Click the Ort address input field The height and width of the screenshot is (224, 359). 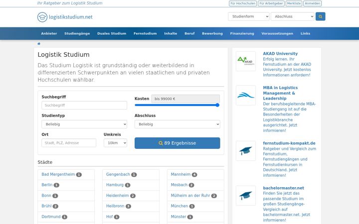[x=69, y=143]
